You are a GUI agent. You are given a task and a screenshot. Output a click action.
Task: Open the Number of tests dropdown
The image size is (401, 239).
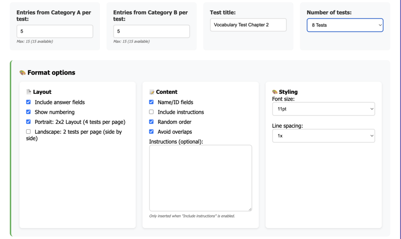point(345,25)
